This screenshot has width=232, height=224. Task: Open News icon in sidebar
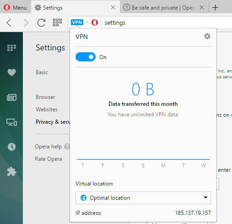(x=11, y=98)
